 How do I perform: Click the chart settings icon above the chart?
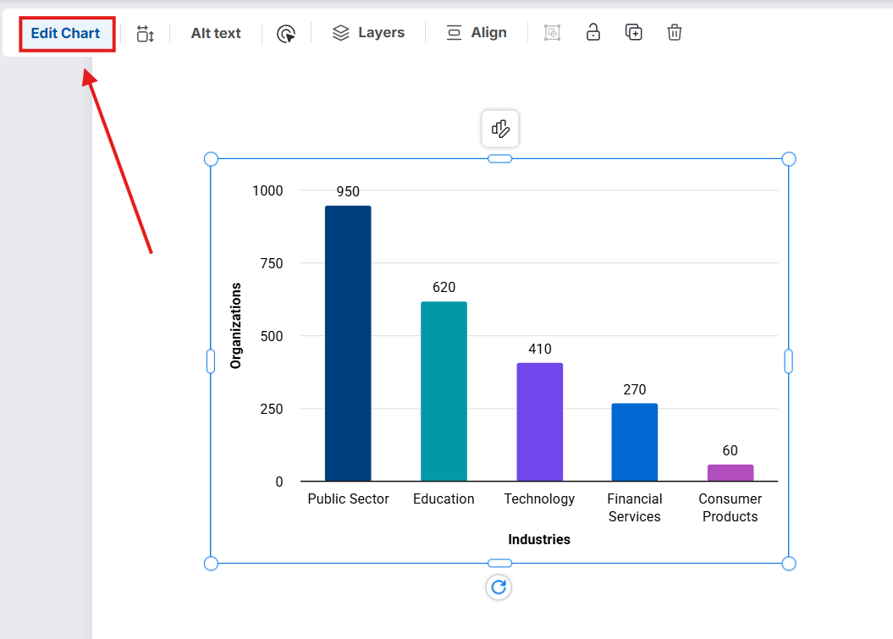click(499, 129)
